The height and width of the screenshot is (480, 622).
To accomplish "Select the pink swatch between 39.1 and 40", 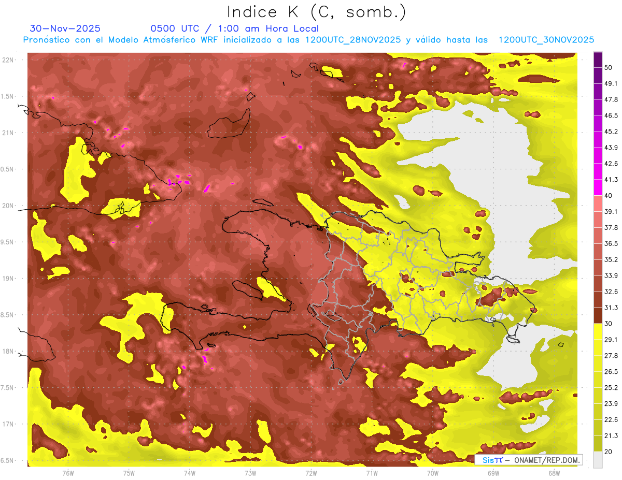I will [x=598, y=203].
